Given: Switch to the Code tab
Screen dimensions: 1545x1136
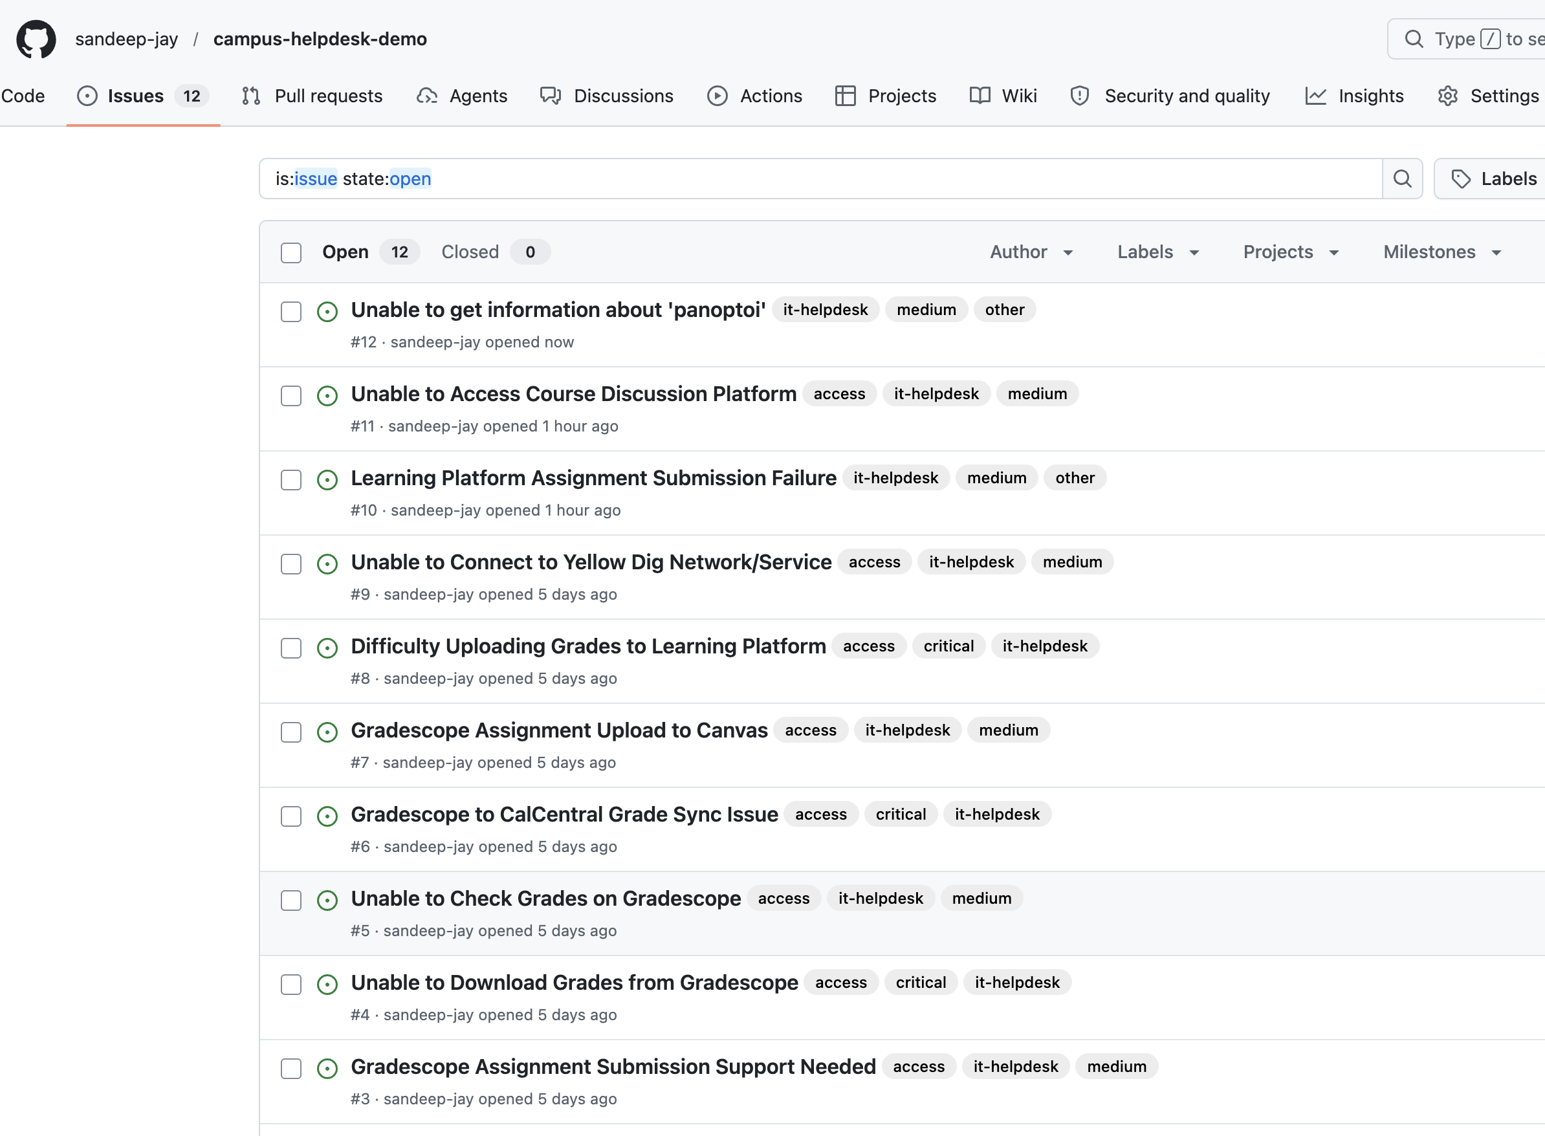Looking at the screenshot, I should tap(23, 96).
